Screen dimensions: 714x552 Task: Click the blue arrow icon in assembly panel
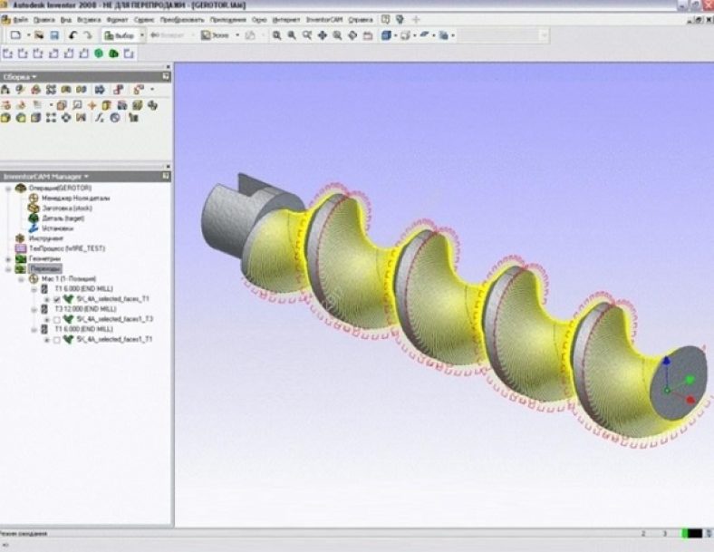100,90
